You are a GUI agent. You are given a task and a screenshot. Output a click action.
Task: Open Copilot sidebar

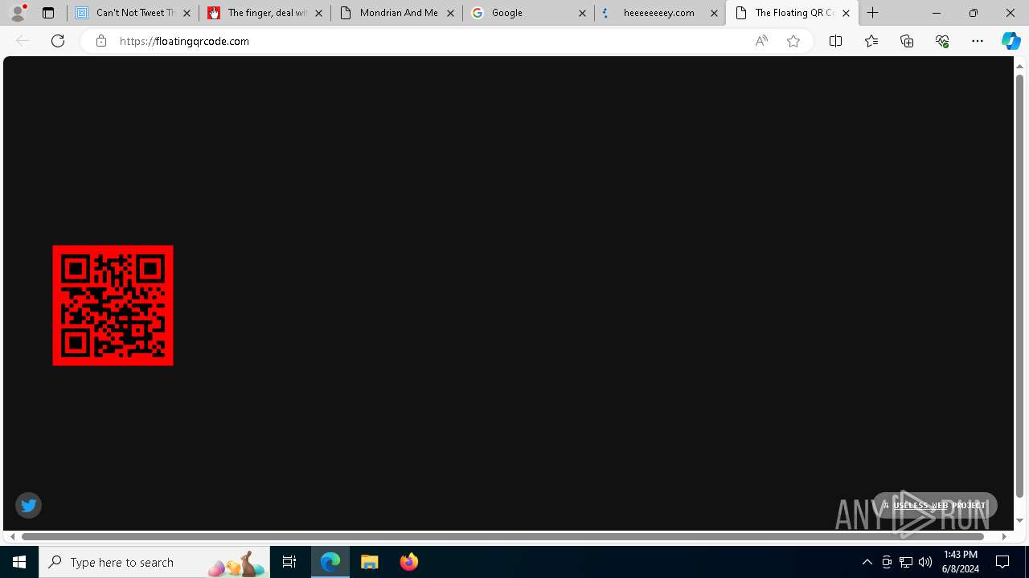1011,41
